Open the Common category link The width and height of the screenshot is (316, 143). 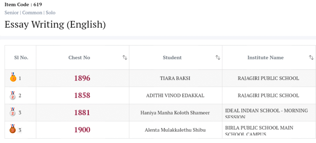click(x=32, y=13)
